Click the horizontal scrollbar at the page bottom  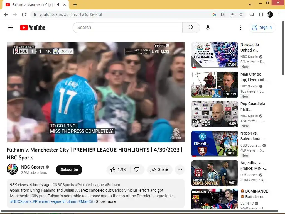140,211
